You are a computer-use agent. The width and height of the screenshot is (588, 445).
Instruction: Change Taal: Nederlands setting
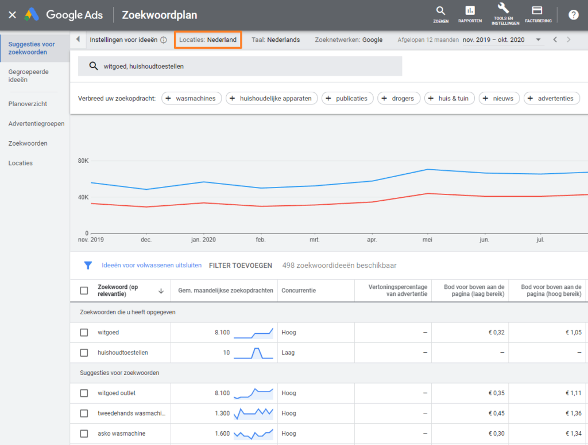click(x=276, y=40)
